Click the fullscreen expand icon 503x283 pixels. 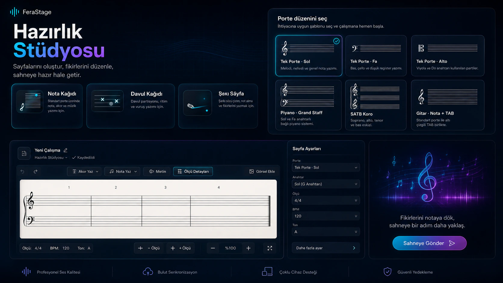(x=270, y=248)
